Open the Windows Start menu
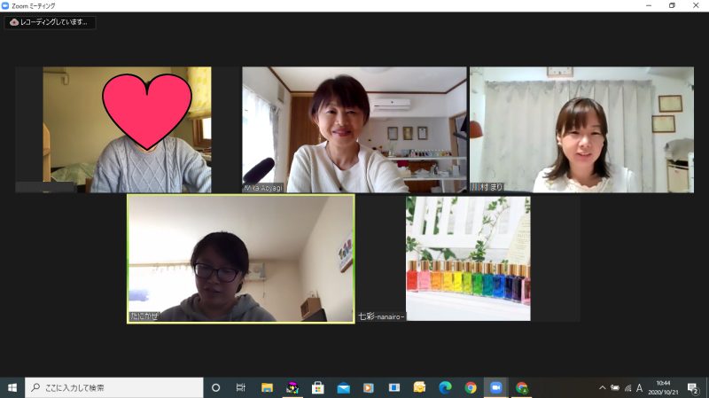 [12, 387]
